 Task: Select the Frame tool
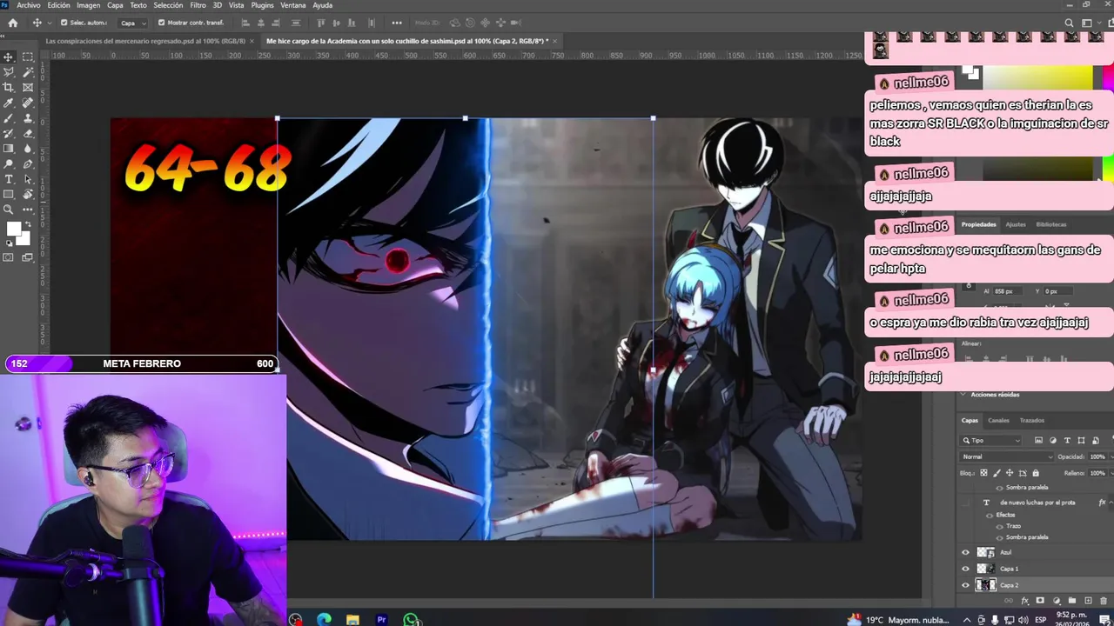click(x=28, y=87)
